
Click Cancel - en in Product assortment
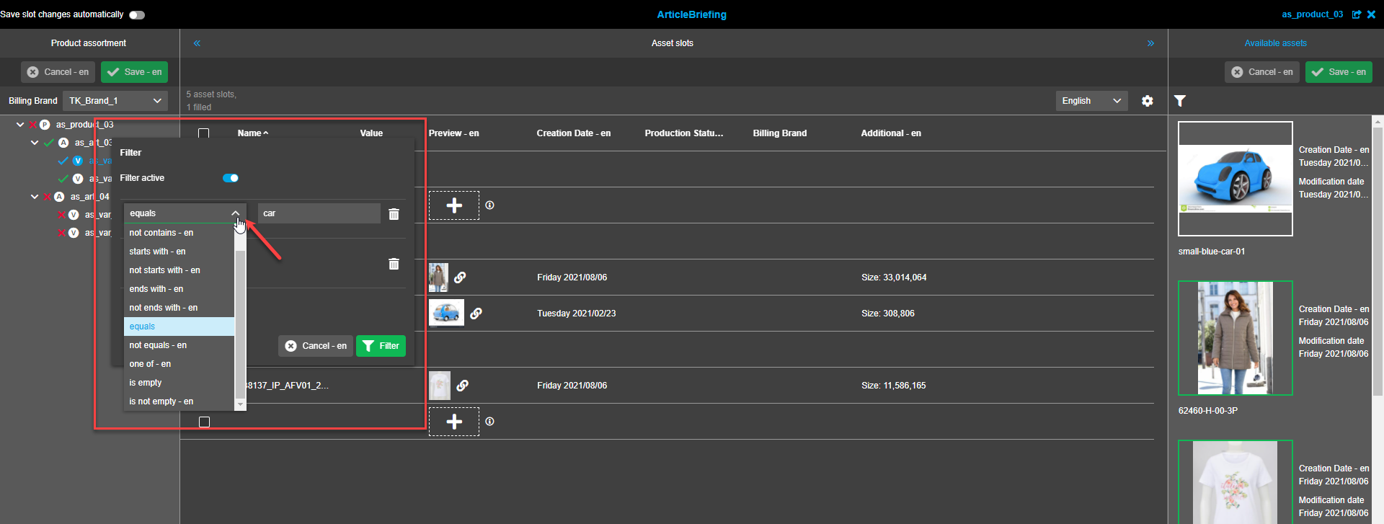pyautogui.click(x=58, y=72)
